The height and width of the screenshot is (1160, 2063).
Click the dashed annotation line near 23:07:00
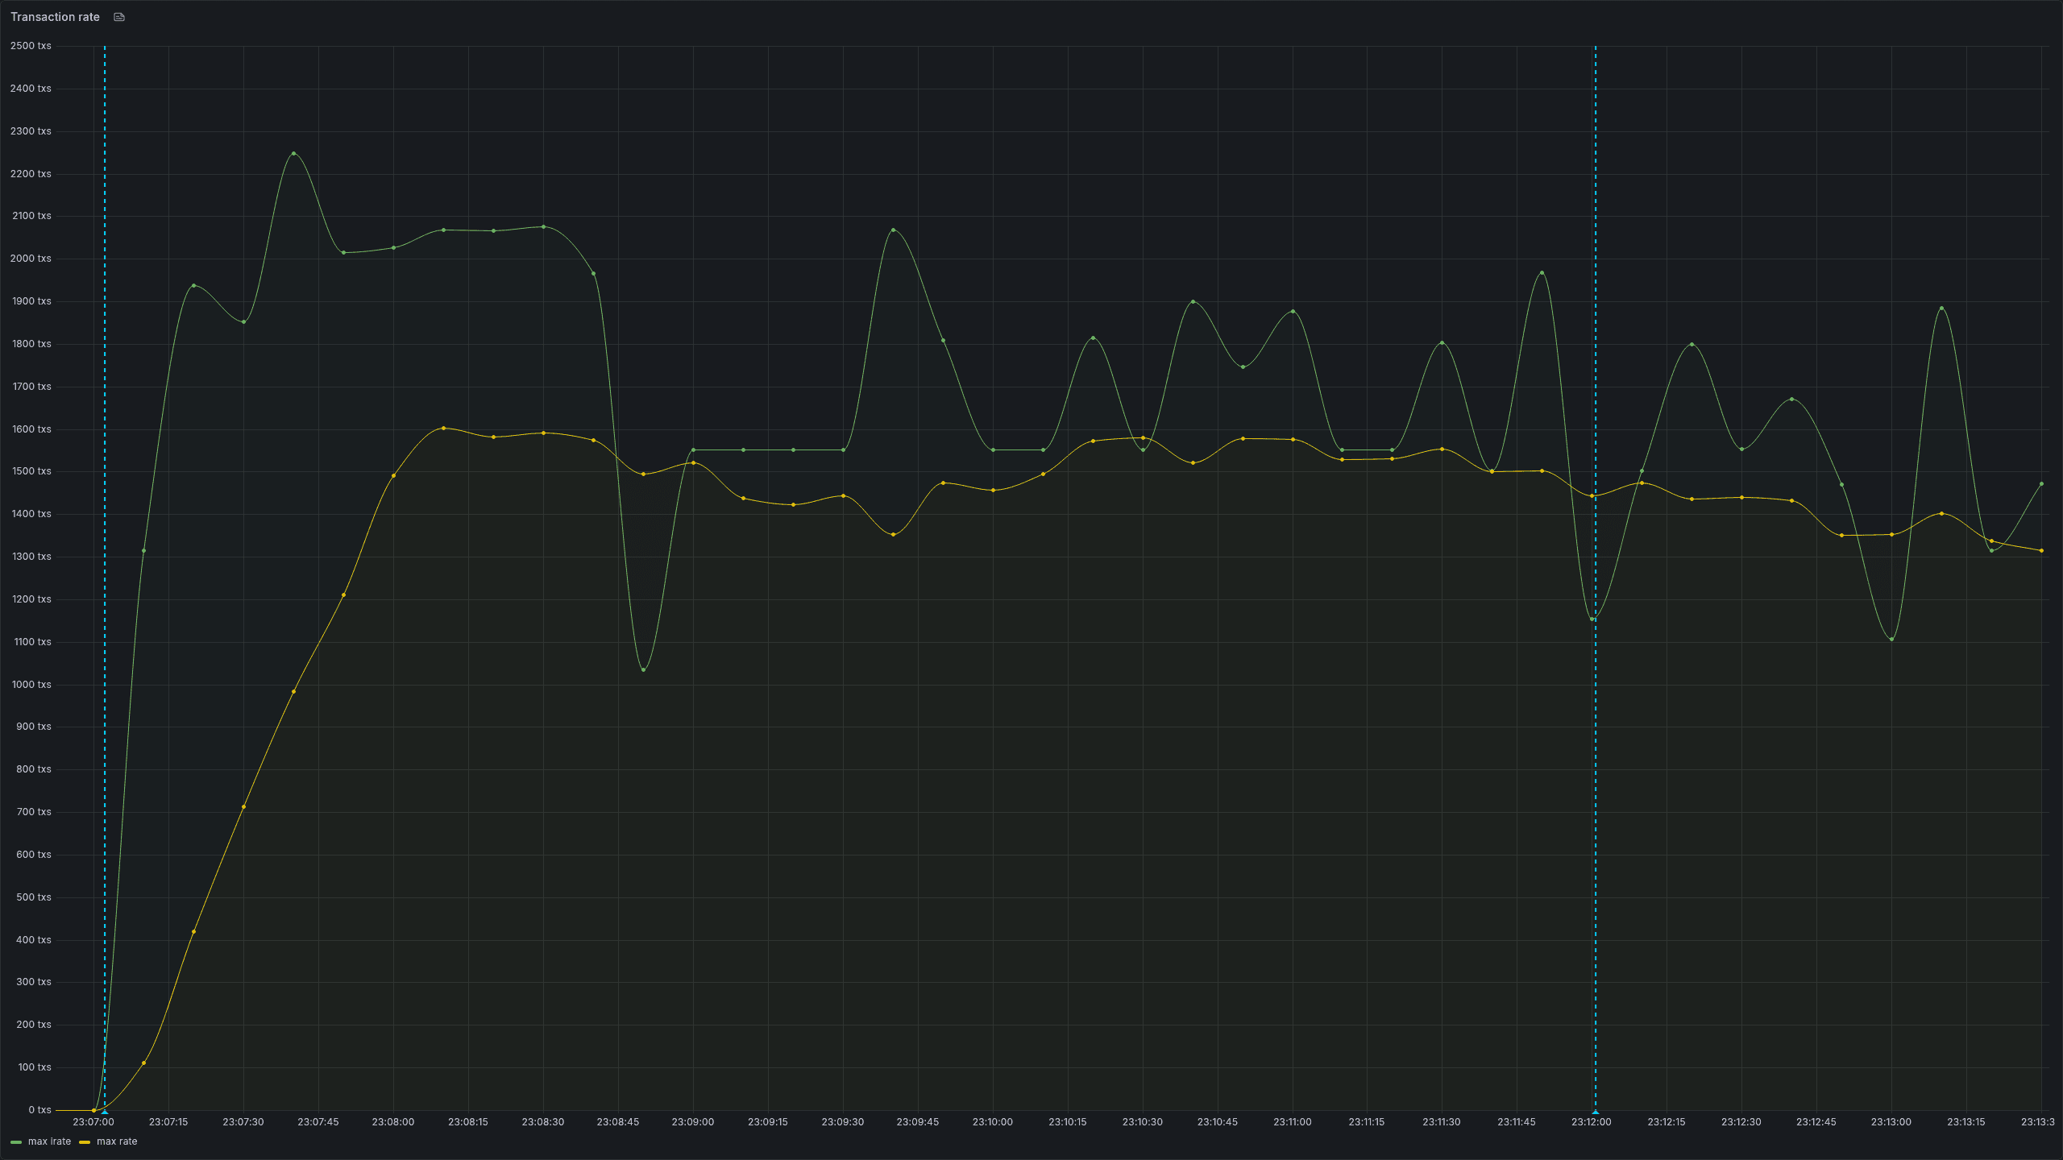click(x=104, y=564)
